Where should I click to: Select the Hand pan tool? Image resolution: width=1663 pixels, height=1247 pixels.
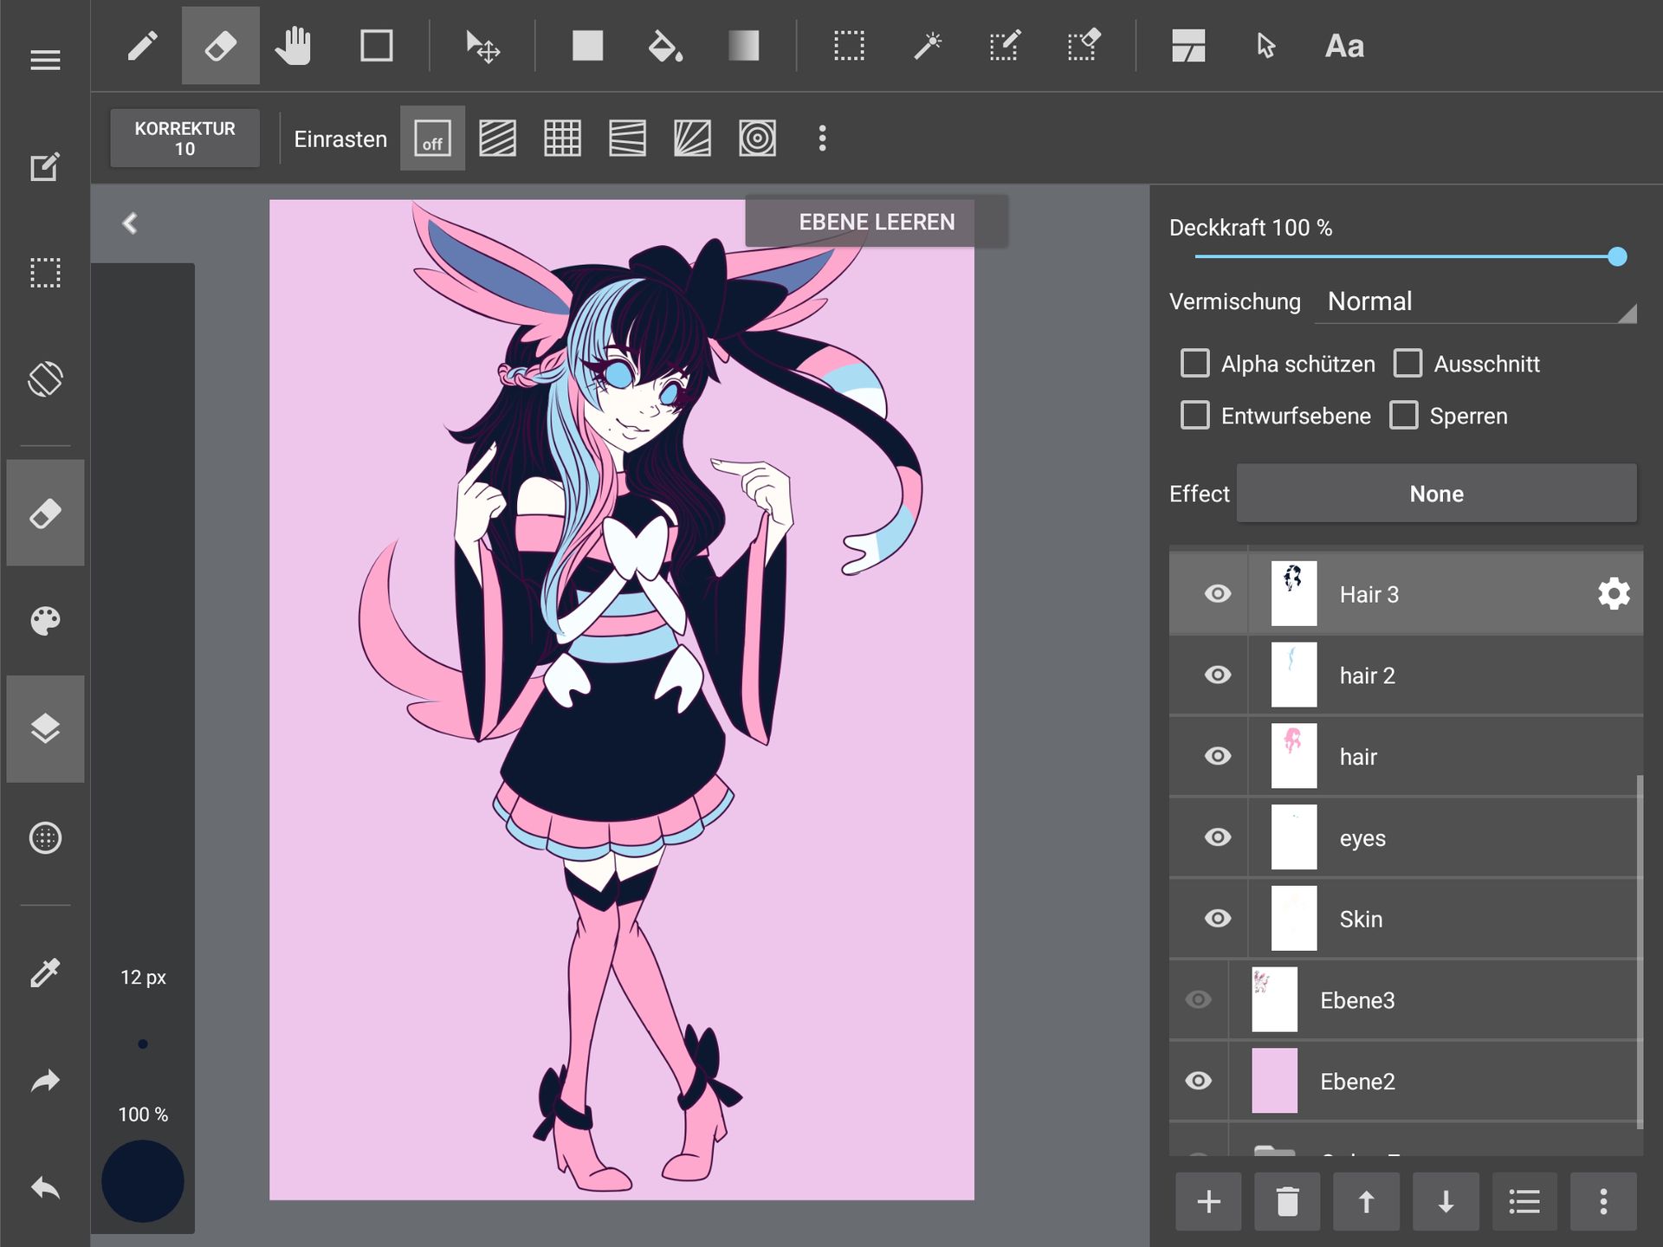click(293, 46)
